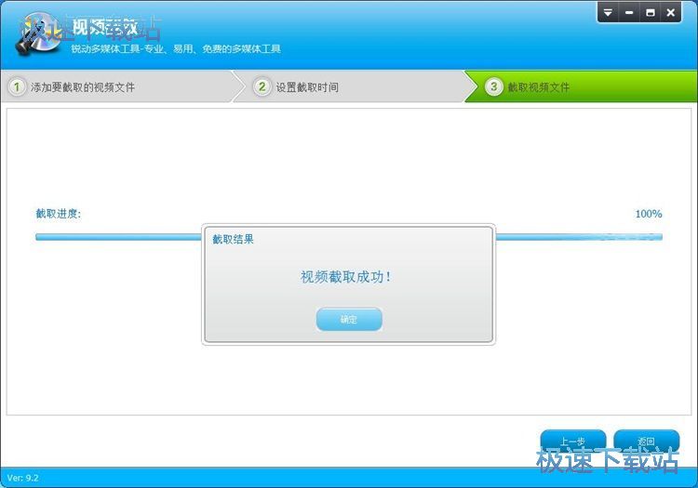698x488 pixels.
Task: Click the 返回 button
Action: coord(647,441)
